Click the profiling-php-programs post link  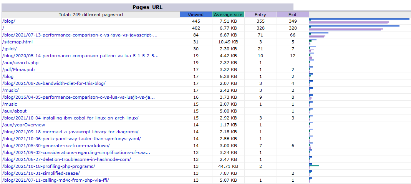click(x=49, y=166)
